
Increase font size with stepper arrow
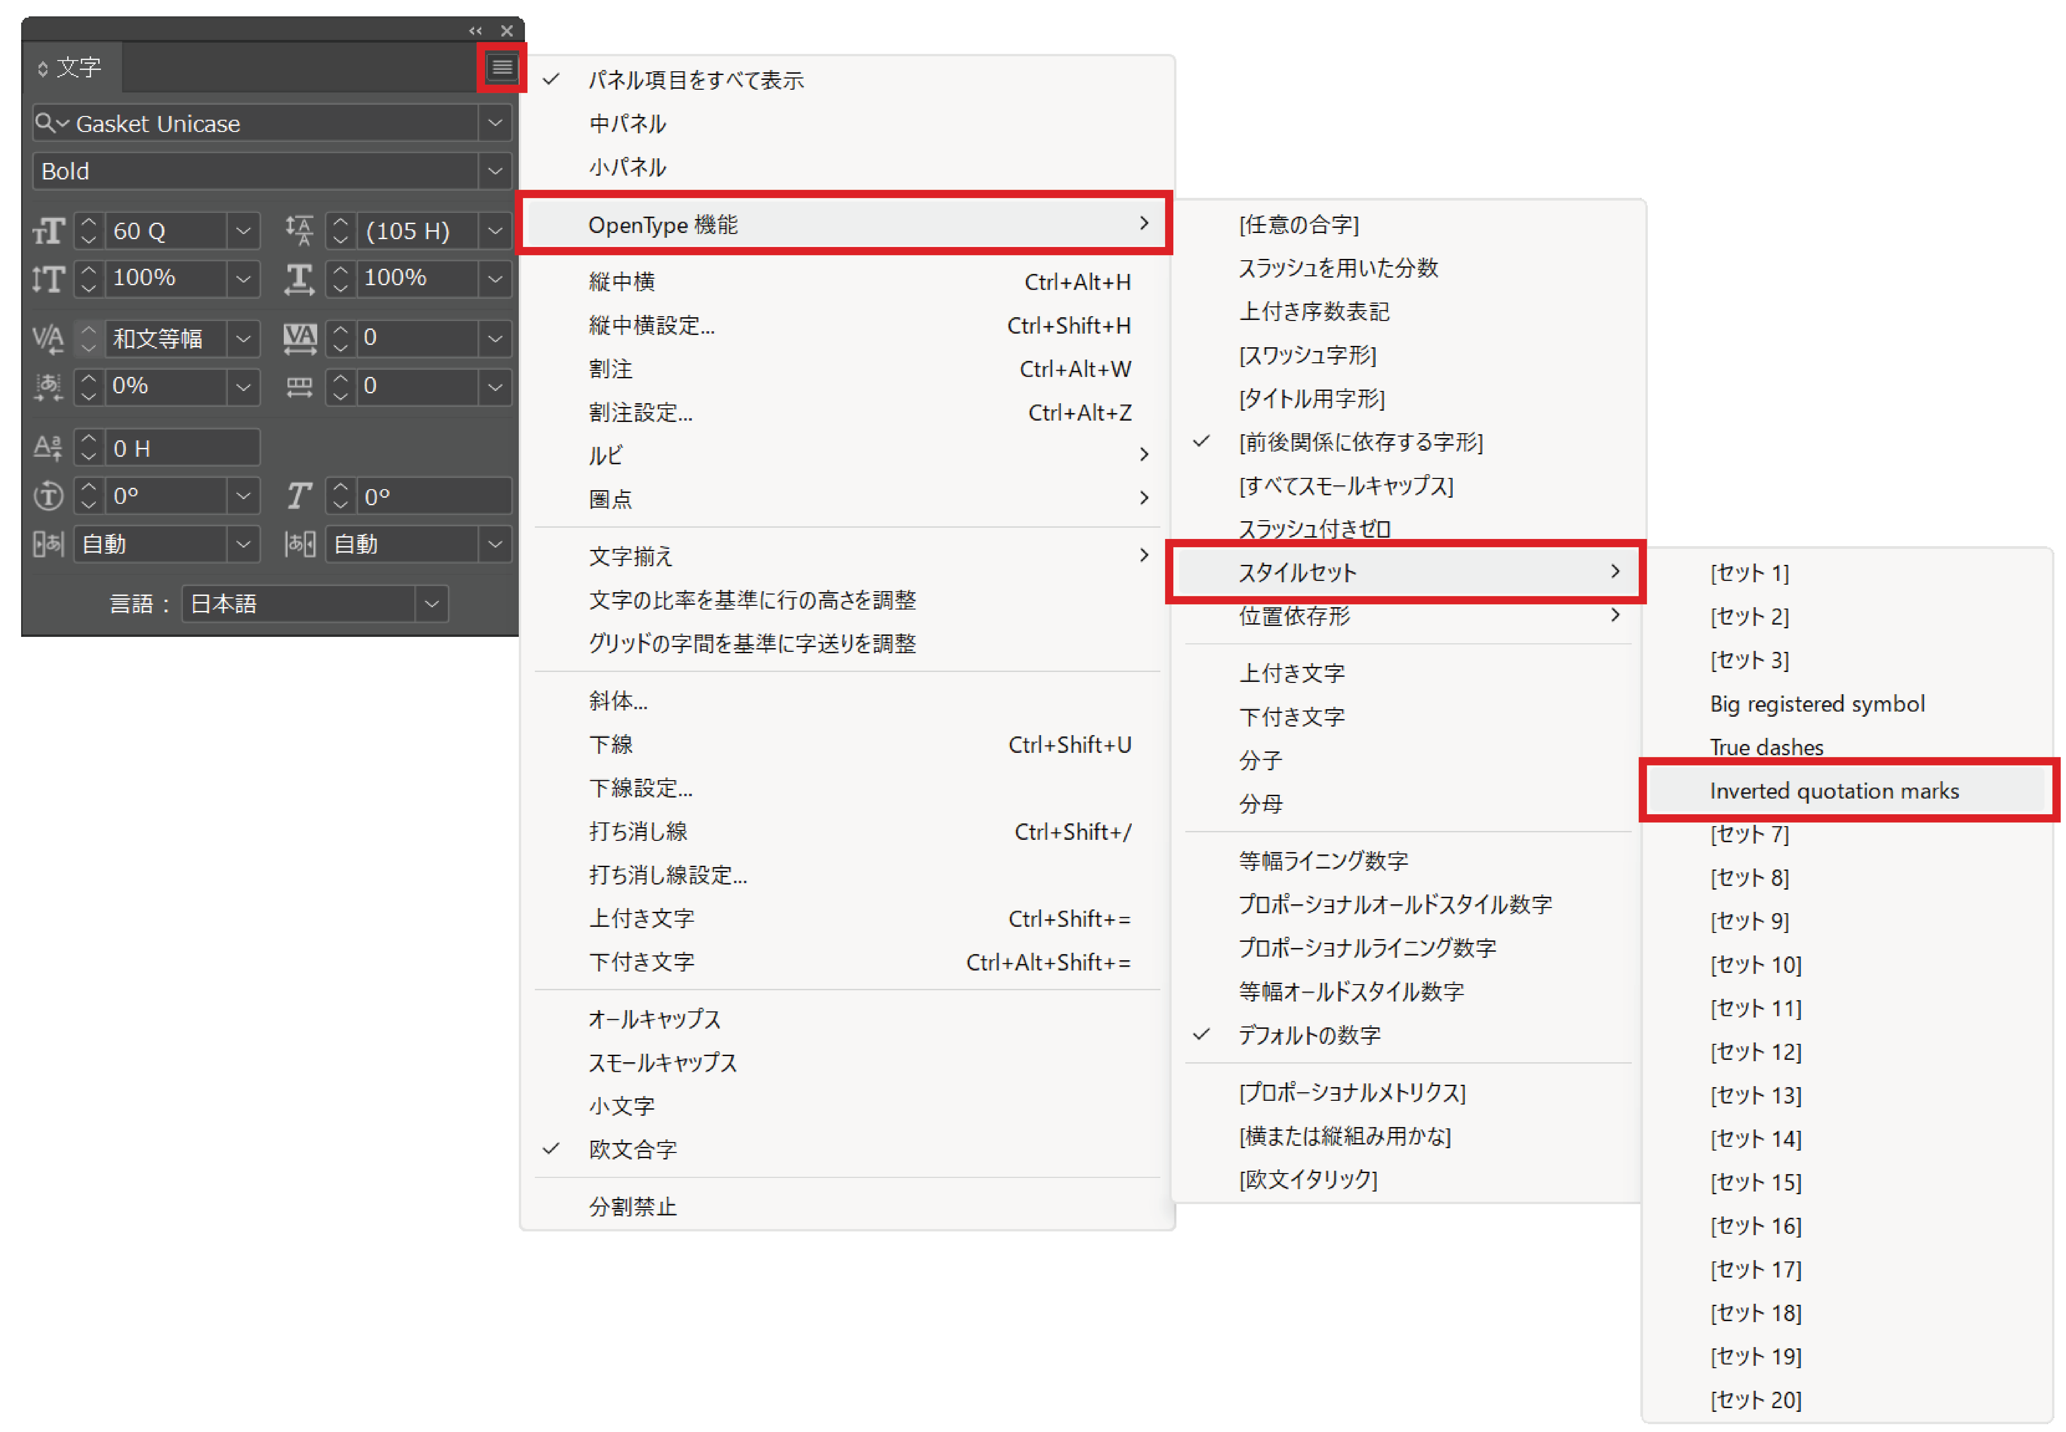coord(88,222)
